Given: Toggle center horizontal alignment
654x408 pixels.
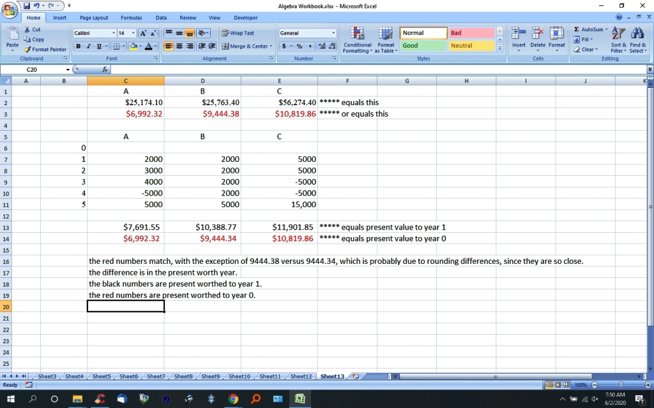Looking at the screenshot, I should click(x=179, y=46).
